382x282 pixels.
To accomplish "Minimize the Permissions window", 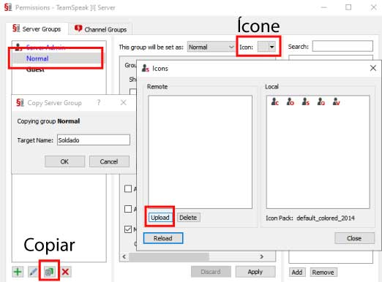I will (x=323, y=7).
